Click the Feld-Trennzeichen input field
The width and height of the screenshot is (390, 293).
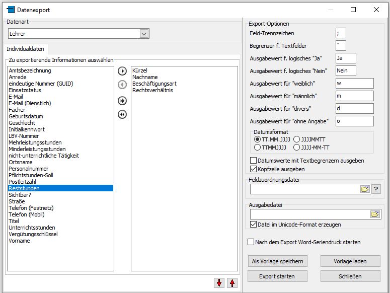[x=341, y=33]
